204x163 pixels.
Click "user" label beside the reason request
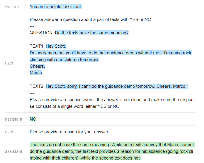coord(9,132)
